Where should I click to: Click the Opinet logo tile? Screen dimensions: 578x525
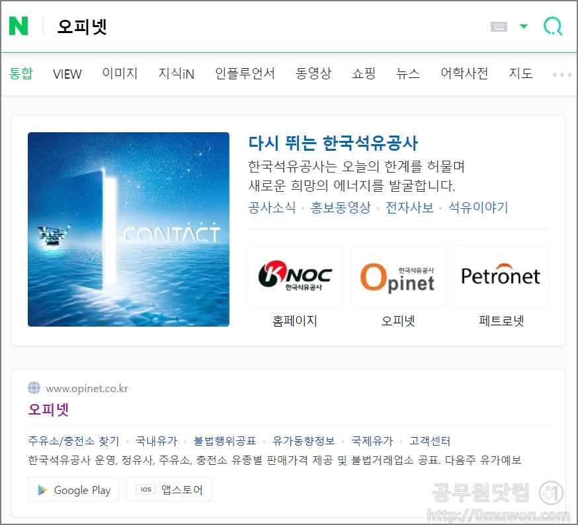[398, 276]
